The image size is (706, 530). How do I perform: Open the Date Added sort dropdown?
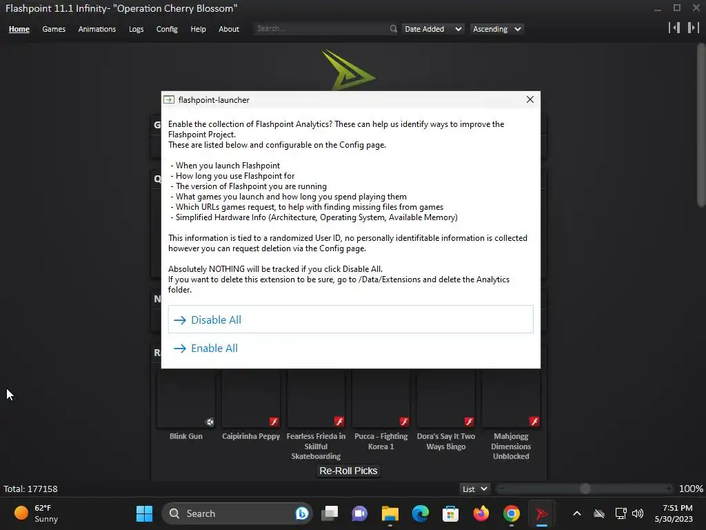[x=433, y=29]
